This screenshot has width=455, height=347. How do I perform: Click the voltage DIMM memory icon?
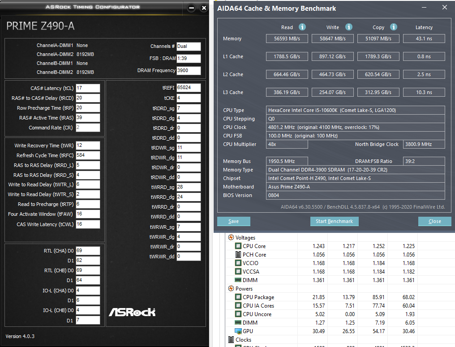[x=238, y=280]
